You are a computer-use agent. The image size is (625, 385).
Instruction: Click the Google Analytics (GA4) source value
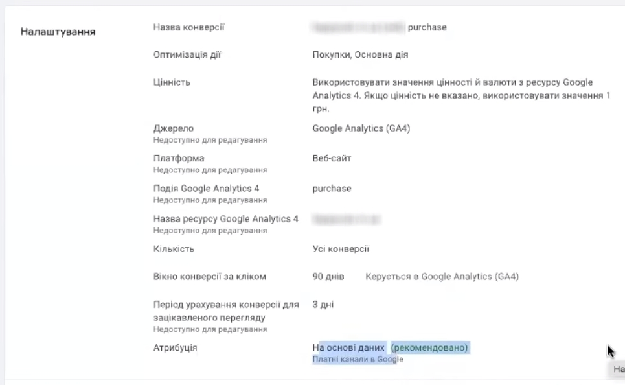tap(361, 128)
